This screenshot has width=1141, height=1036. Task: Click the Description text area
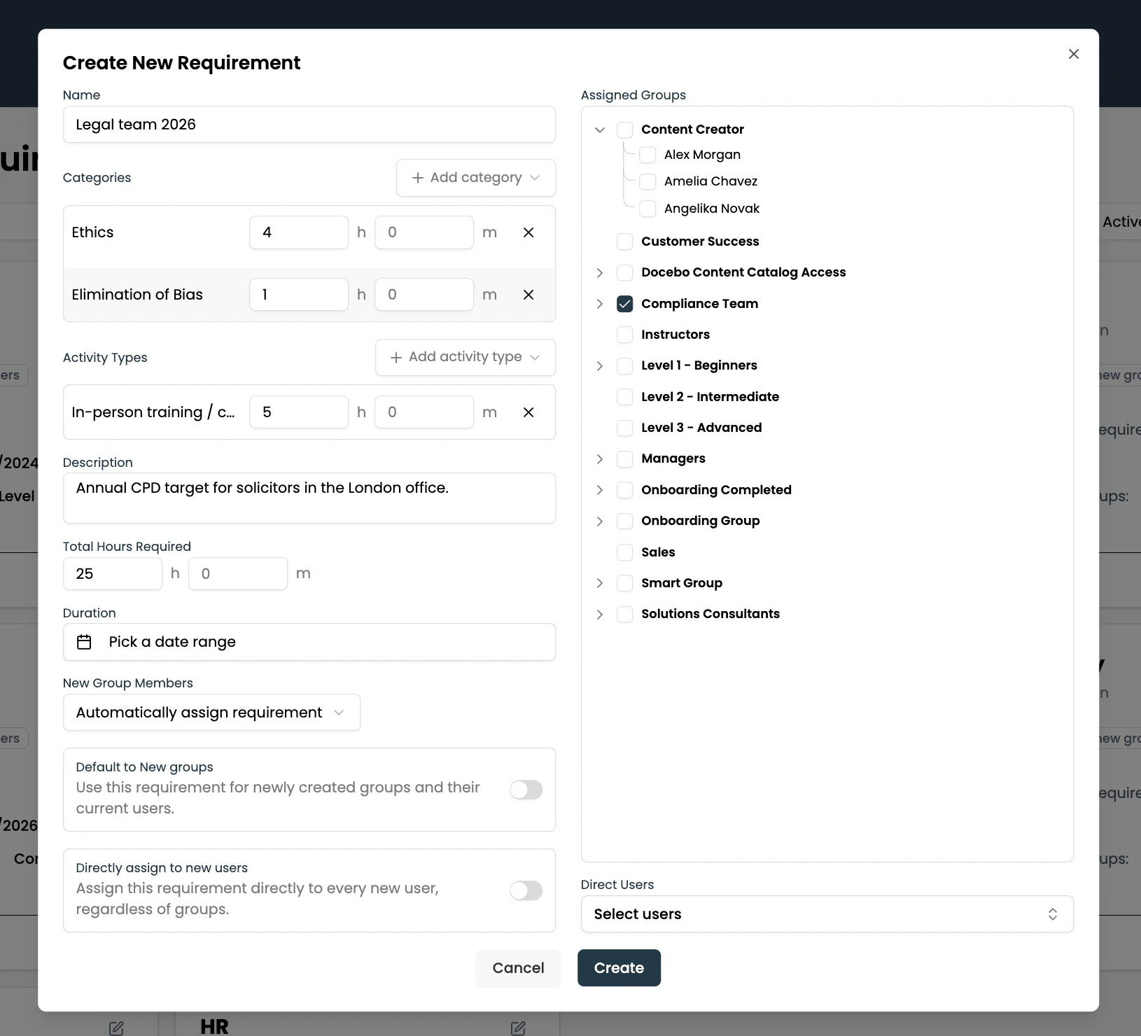tap(309, 498)
